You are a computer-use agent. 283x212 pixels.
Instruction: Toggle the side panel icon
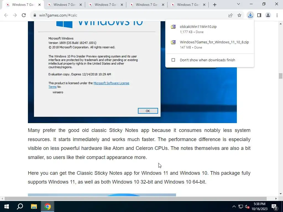click(x=259, y=15)
